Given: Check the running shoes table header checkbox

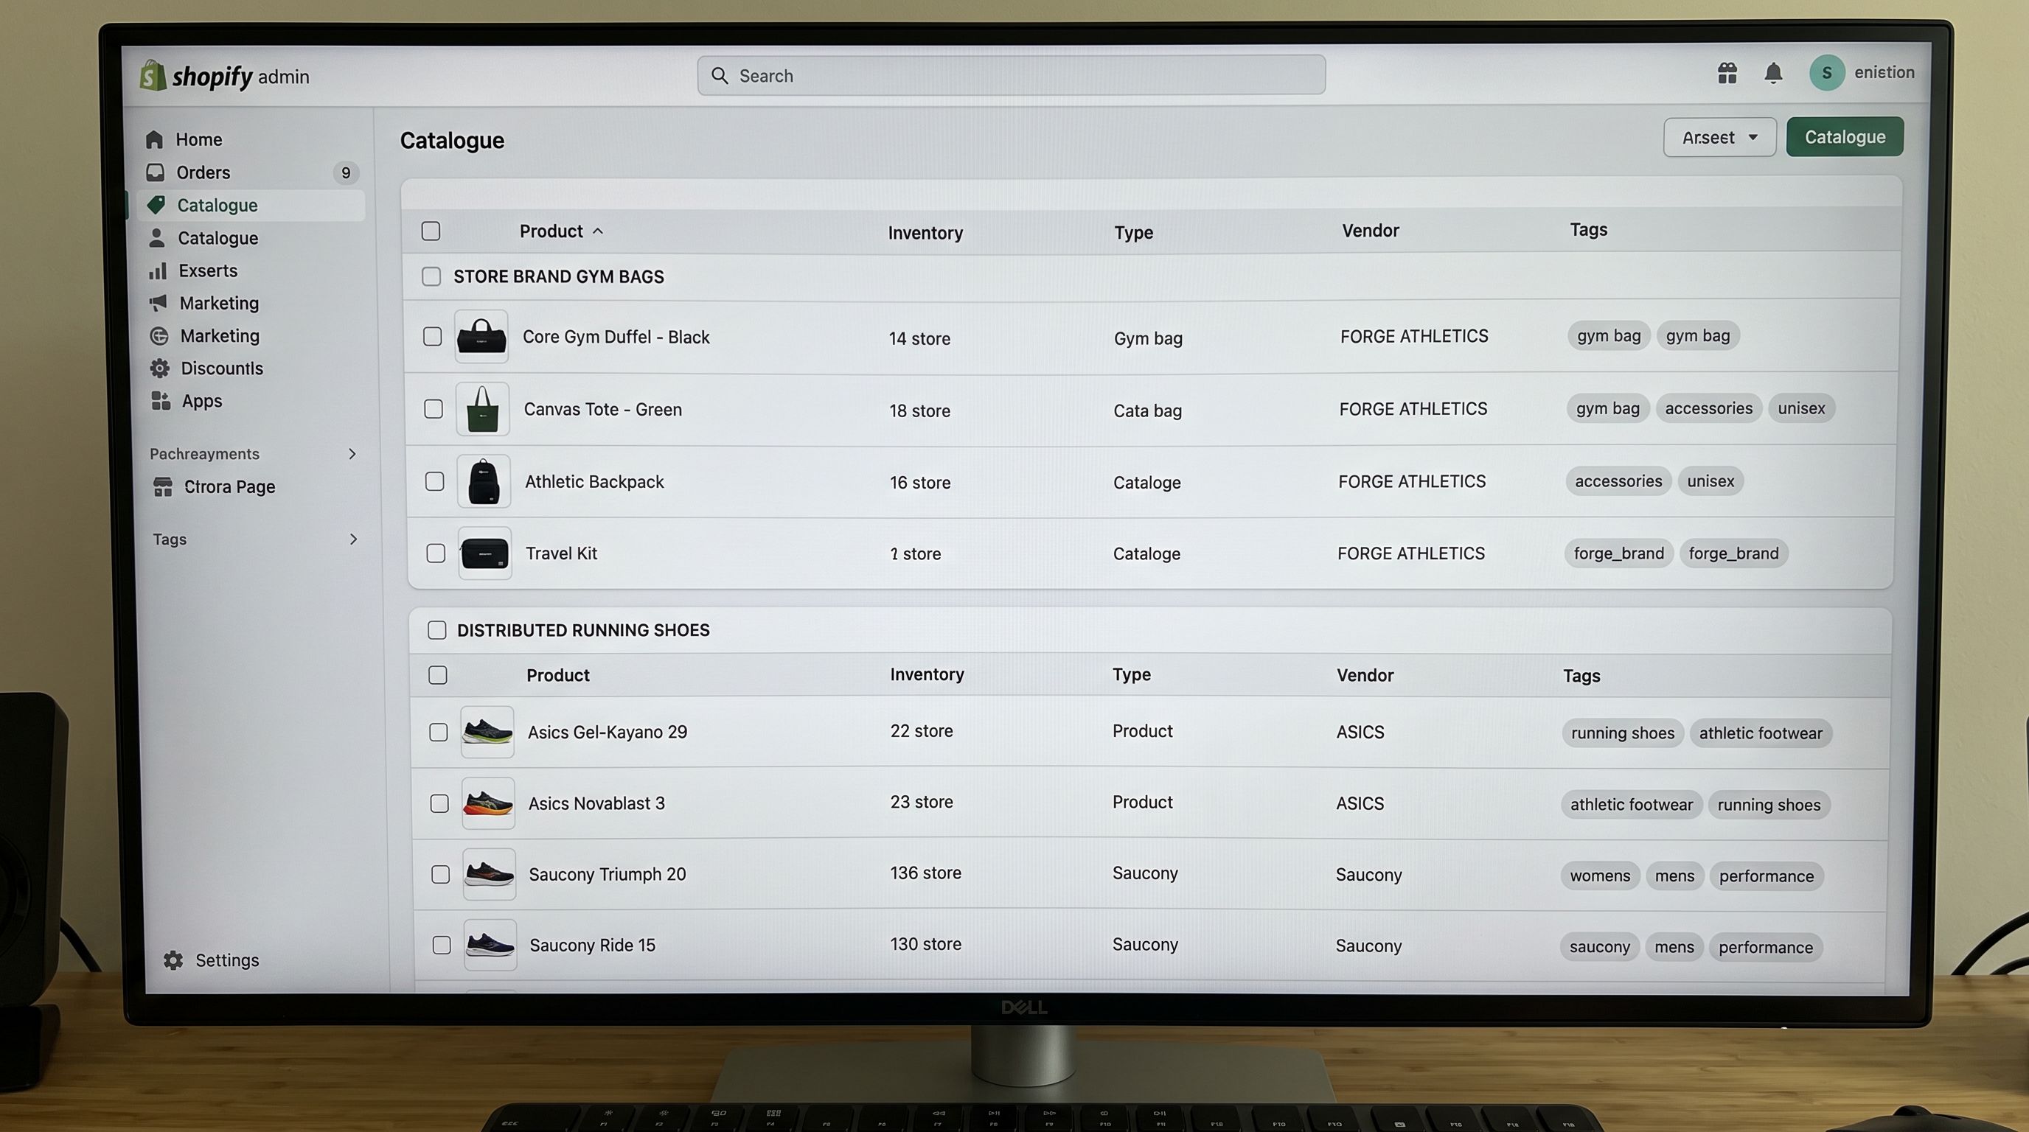Looking at the screenshot, I should (438, 674).
